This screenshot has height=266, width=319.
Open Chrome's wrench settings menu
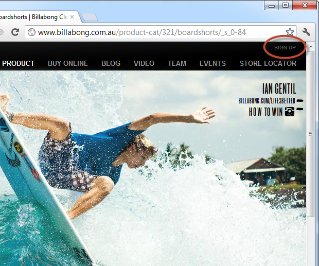pyautogui.click(x=306, y=32)
